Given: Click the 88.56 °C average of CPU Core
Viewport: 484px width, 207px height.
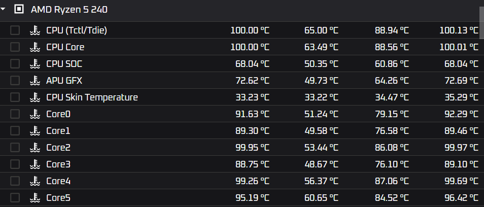Looking at the screenshot, I should [392, 47].
